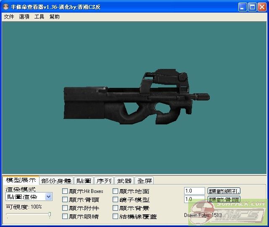Viewport: 269px width, 227px height.
Task: Expand the 渲染模式 dropdown
Action: (48, 197)
